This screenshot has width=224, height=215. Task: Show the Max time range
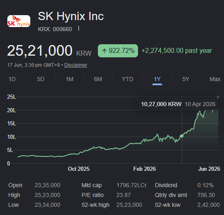[215, 79]
